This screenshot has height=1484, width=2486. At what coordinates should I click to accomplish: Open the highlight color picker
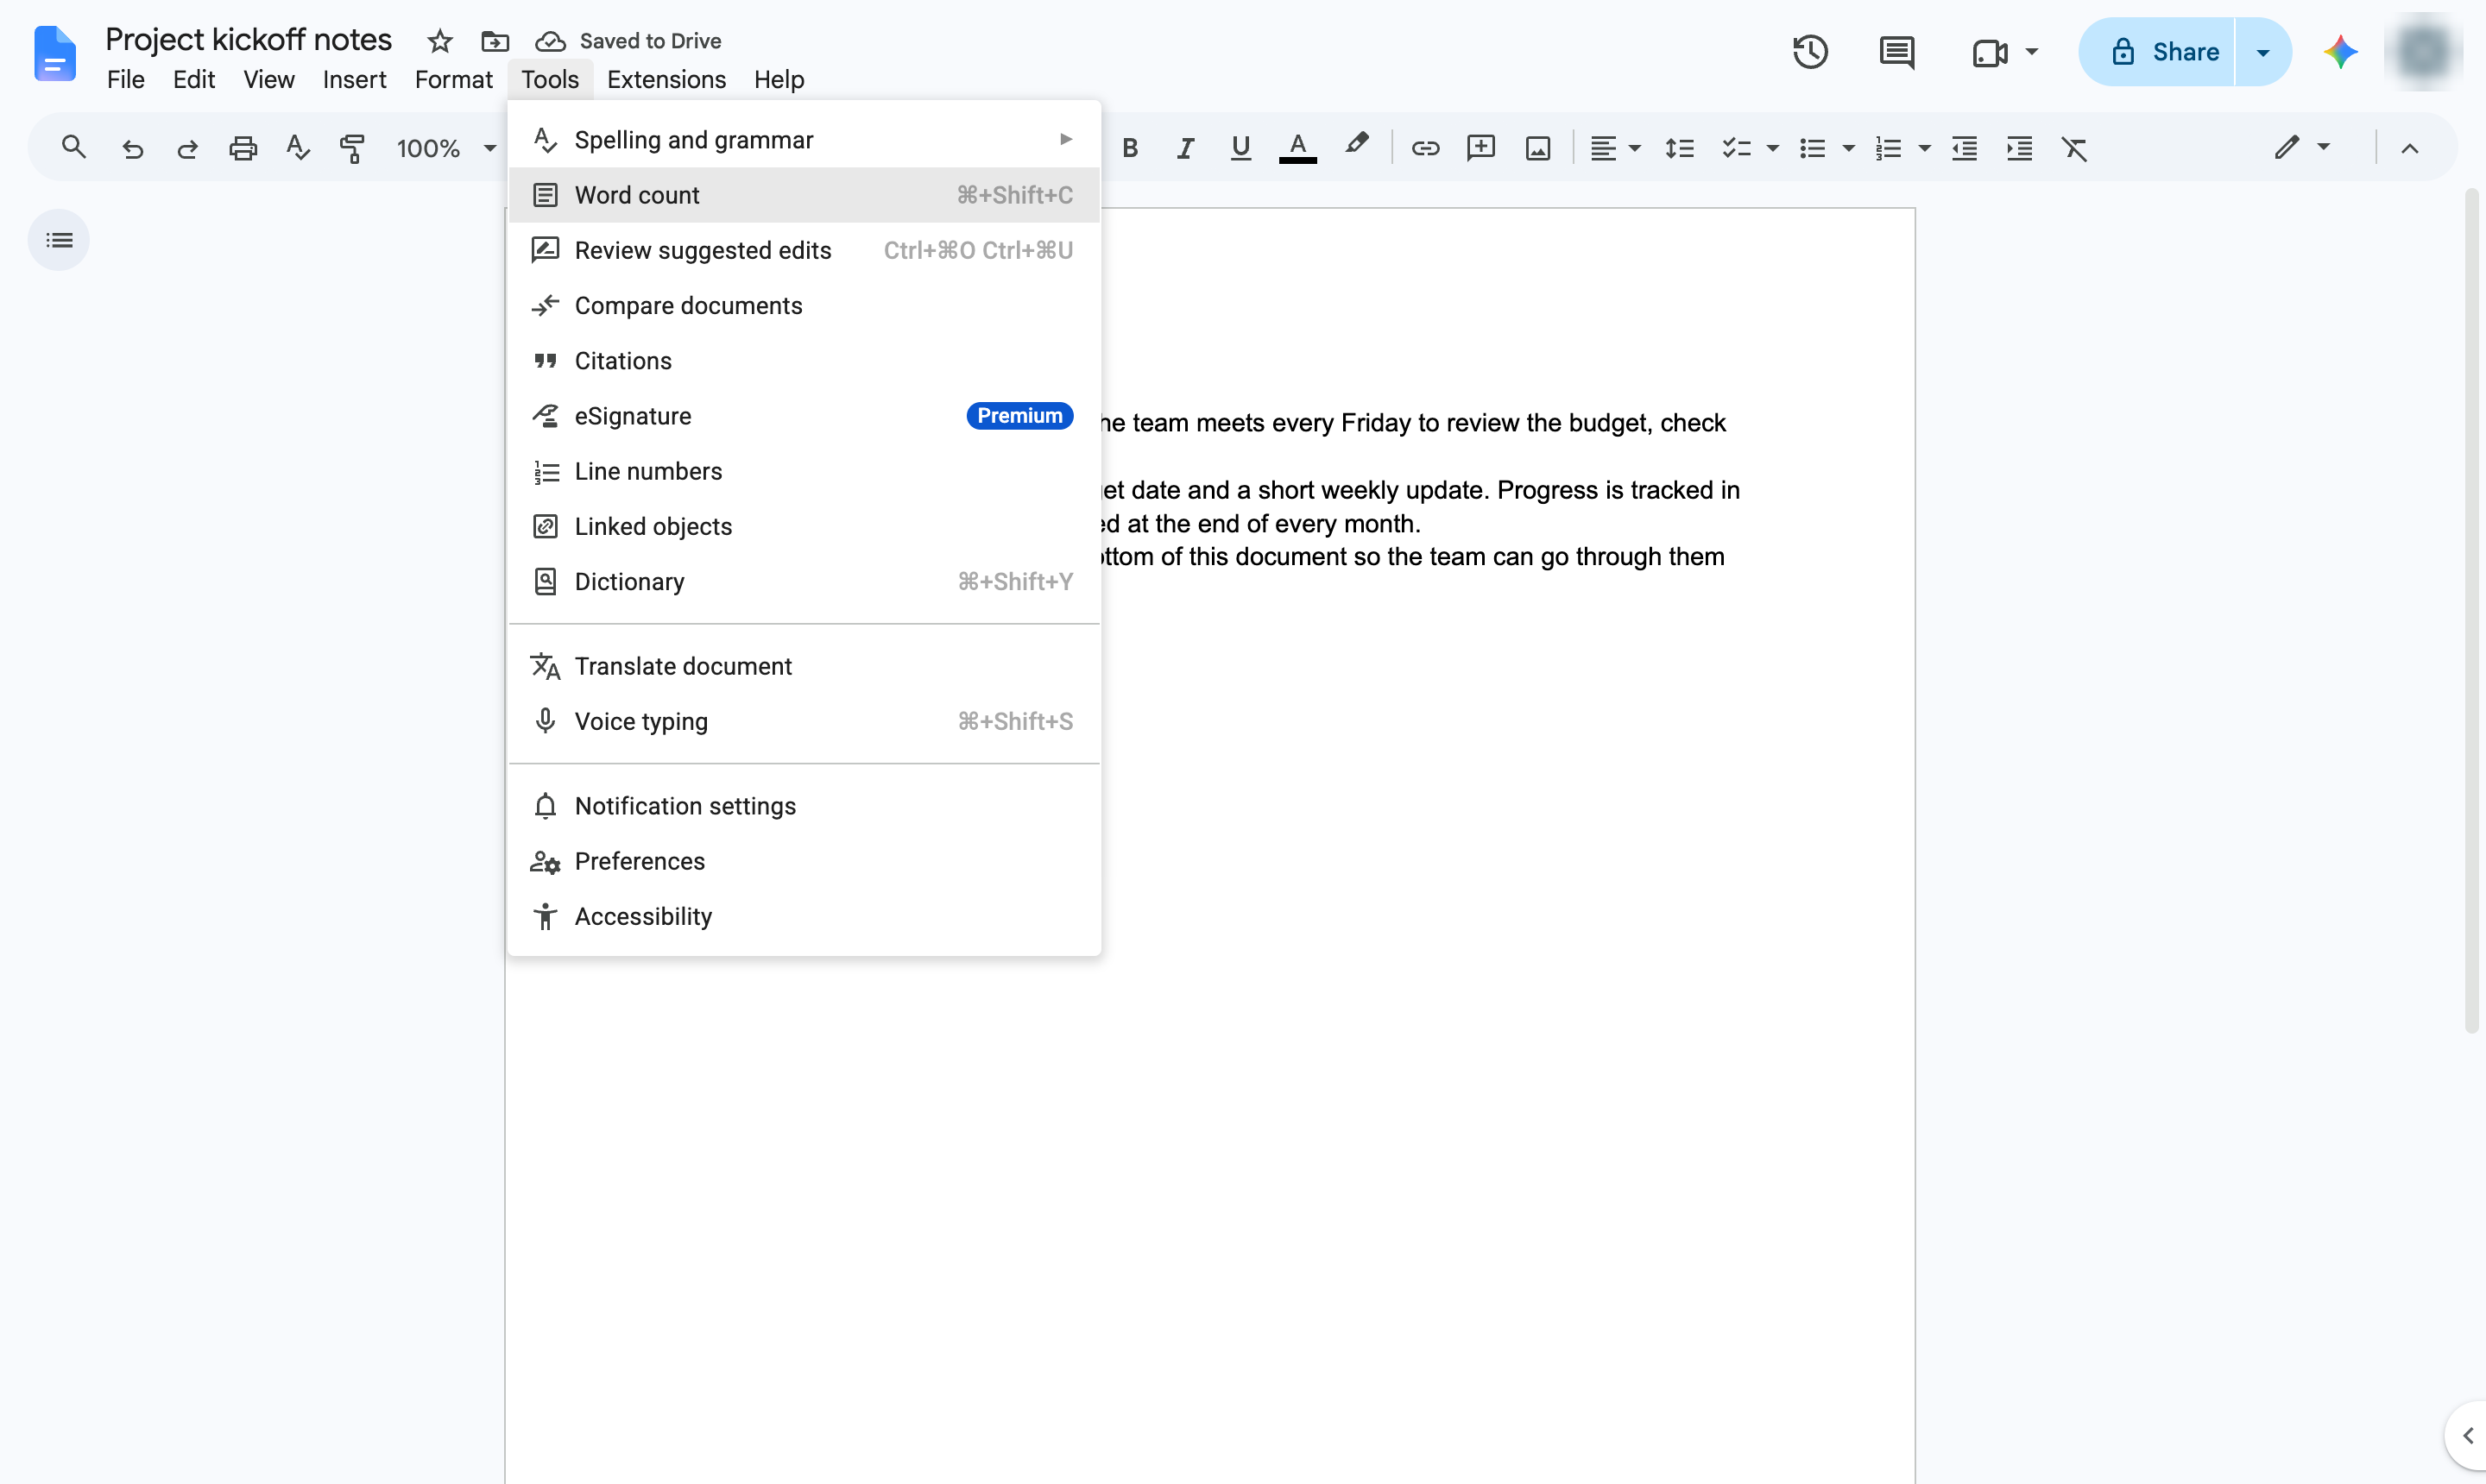point(1357,146)
